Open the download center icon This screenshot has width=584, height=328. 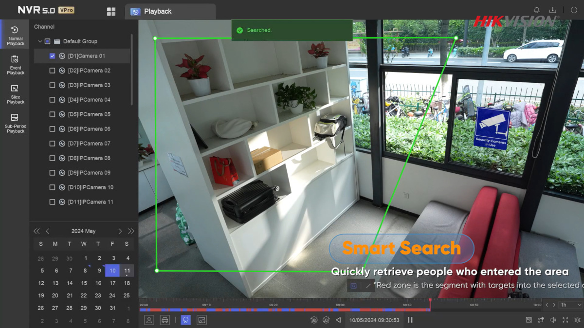(x=552, y=9)
